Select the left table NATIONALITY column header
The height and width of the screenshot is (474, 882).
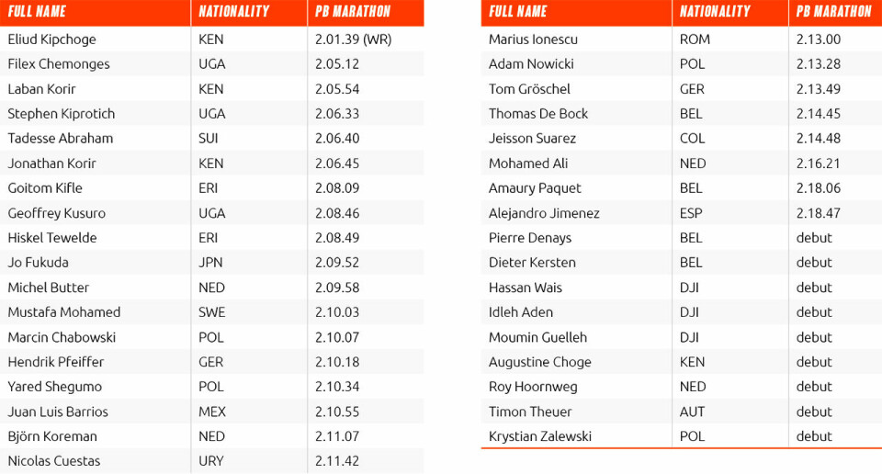tap(234, 12)
